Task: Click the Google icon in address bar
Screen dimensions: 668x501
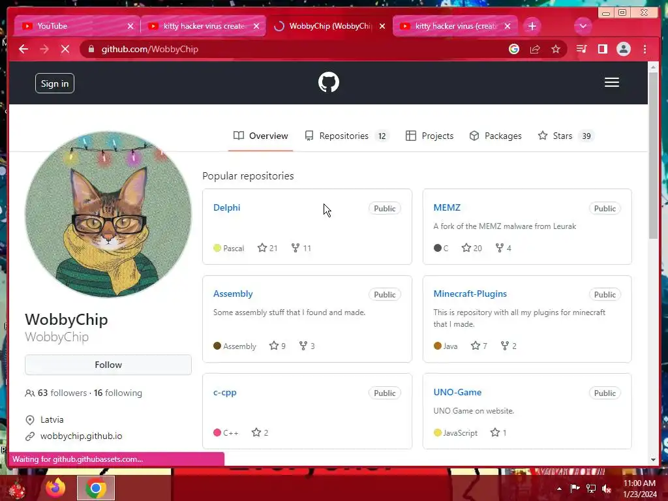Action: tap(514, 49)
